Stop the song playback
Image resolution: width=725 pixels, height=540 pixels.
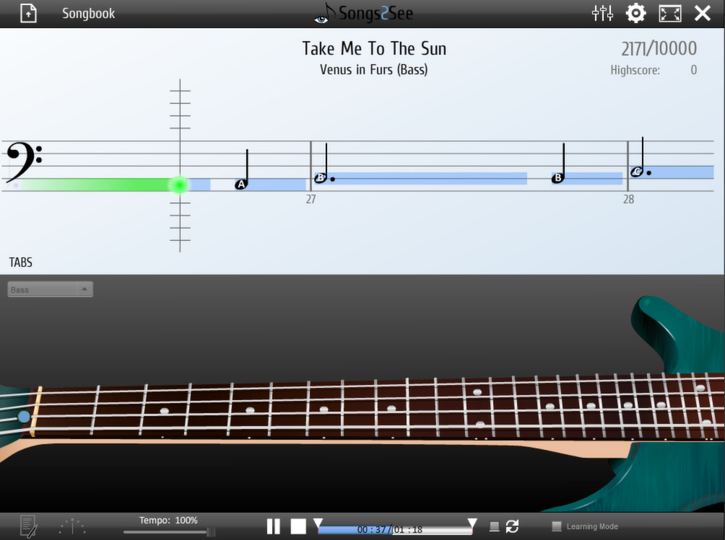[298, 526]
